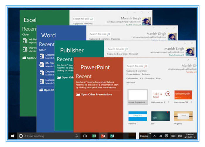The height and width of the screenshot is (147, 205).
Task: Click the Open Other folder icon in Publisher
Action: pyautogui.click(x=59, y=77)
